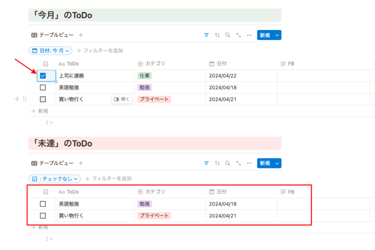Add a row with + 新規 under 「今月」 table
The width and height of the screenshot is (375, 250).
[40, 111]
